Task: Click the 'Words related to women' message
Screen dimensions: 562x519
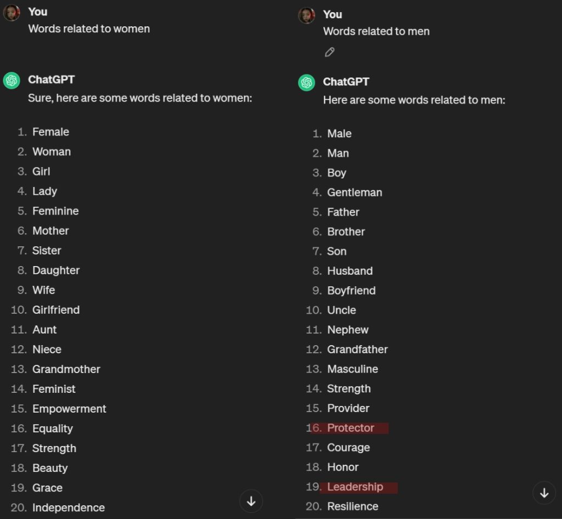Action: click(x=89, y=29)
